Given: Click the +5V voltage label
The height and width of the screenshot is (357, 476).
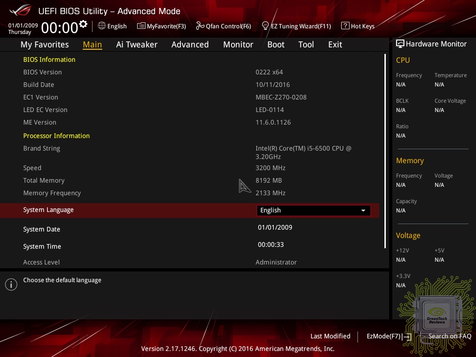Looking at the screenshot, I should pyautogui.click(x=439, y=251).
